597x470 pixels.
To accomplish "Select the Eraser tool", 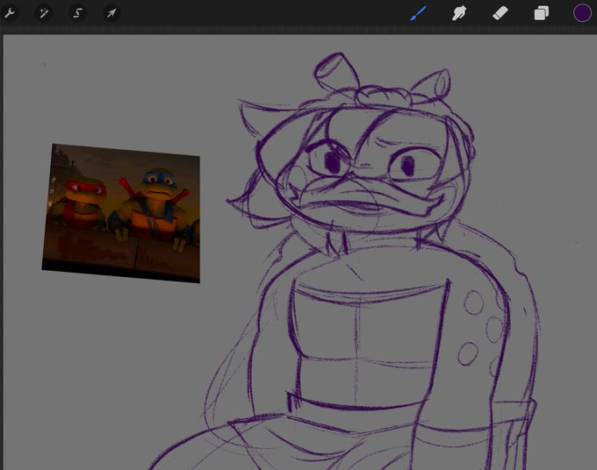I will pos(500,13).
